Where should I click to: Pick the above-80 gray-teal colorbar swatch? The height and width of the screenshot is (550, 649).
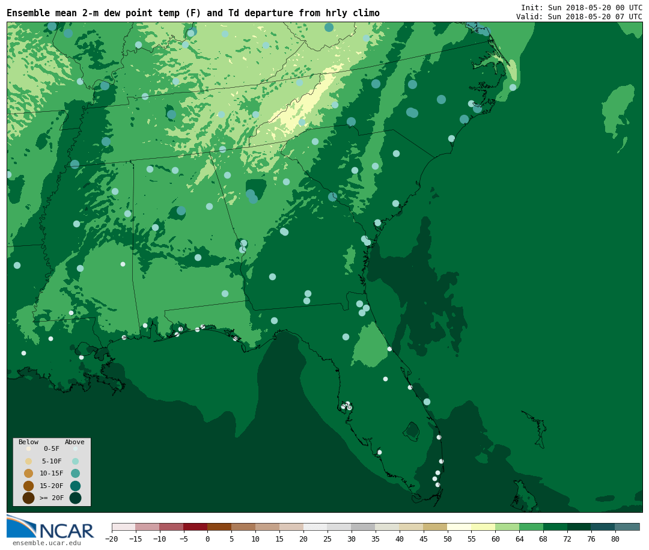tap(628, 527)
